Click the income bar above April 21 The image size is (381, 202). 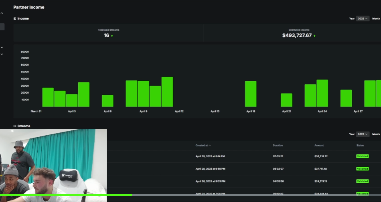point(286,100)
